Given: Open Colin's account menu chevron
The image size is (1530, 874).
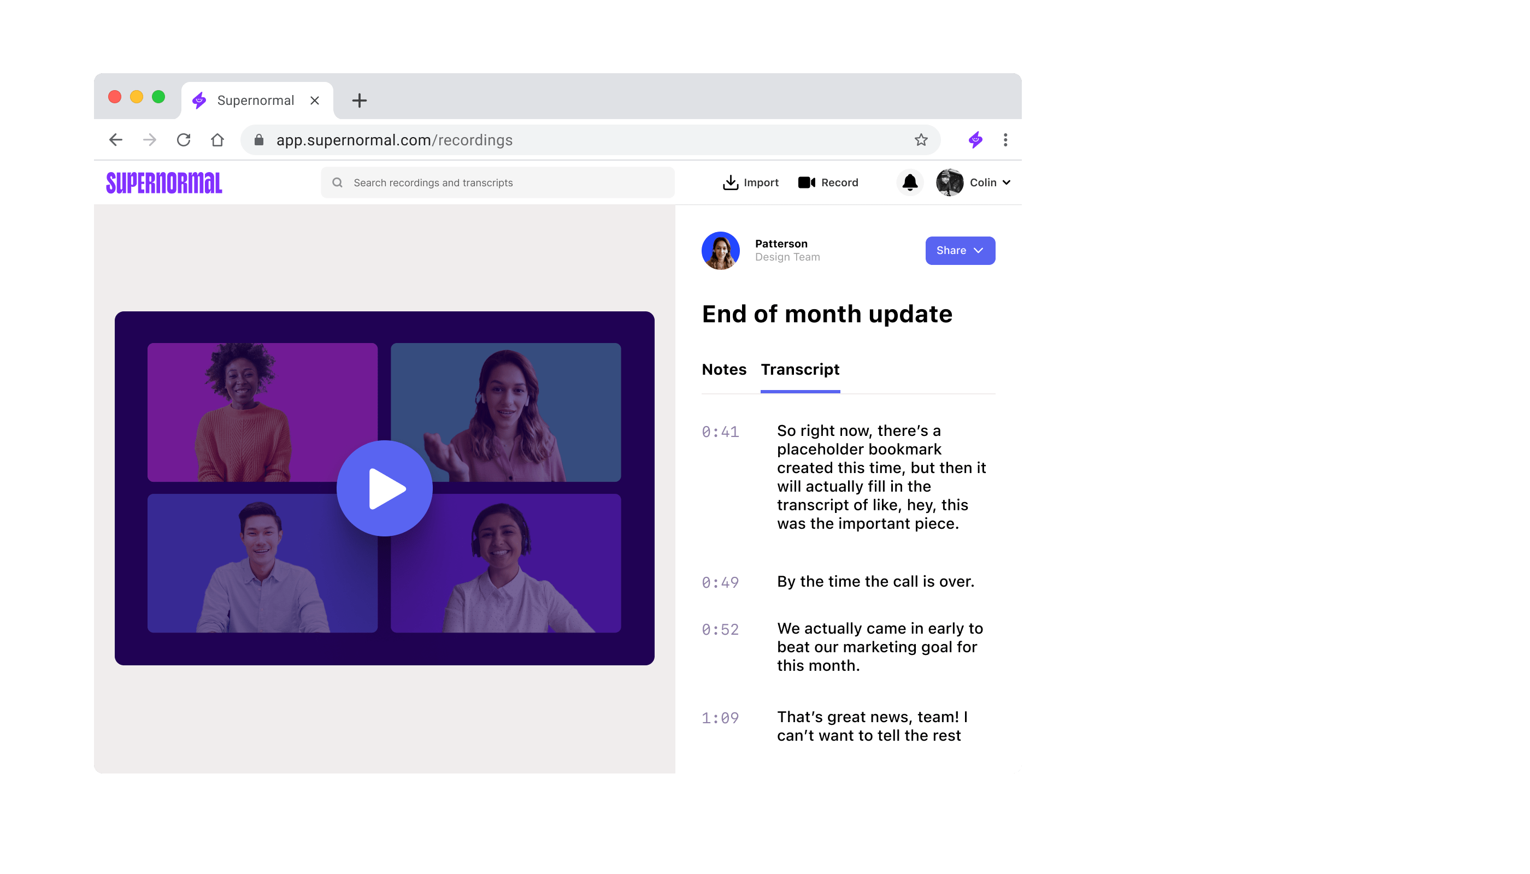Looking at the screenshot, I should (1007, 182).
